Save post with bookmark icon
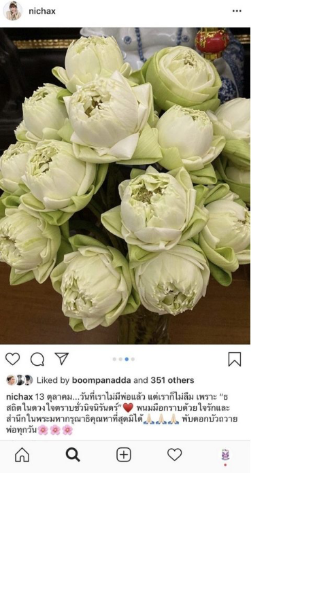332x616 pixels. tap(235, 359)
